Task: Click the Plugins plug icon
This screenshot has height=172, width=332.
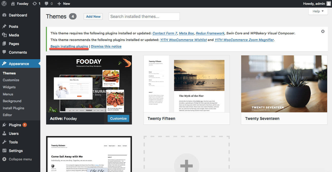Action: [4, 125]
